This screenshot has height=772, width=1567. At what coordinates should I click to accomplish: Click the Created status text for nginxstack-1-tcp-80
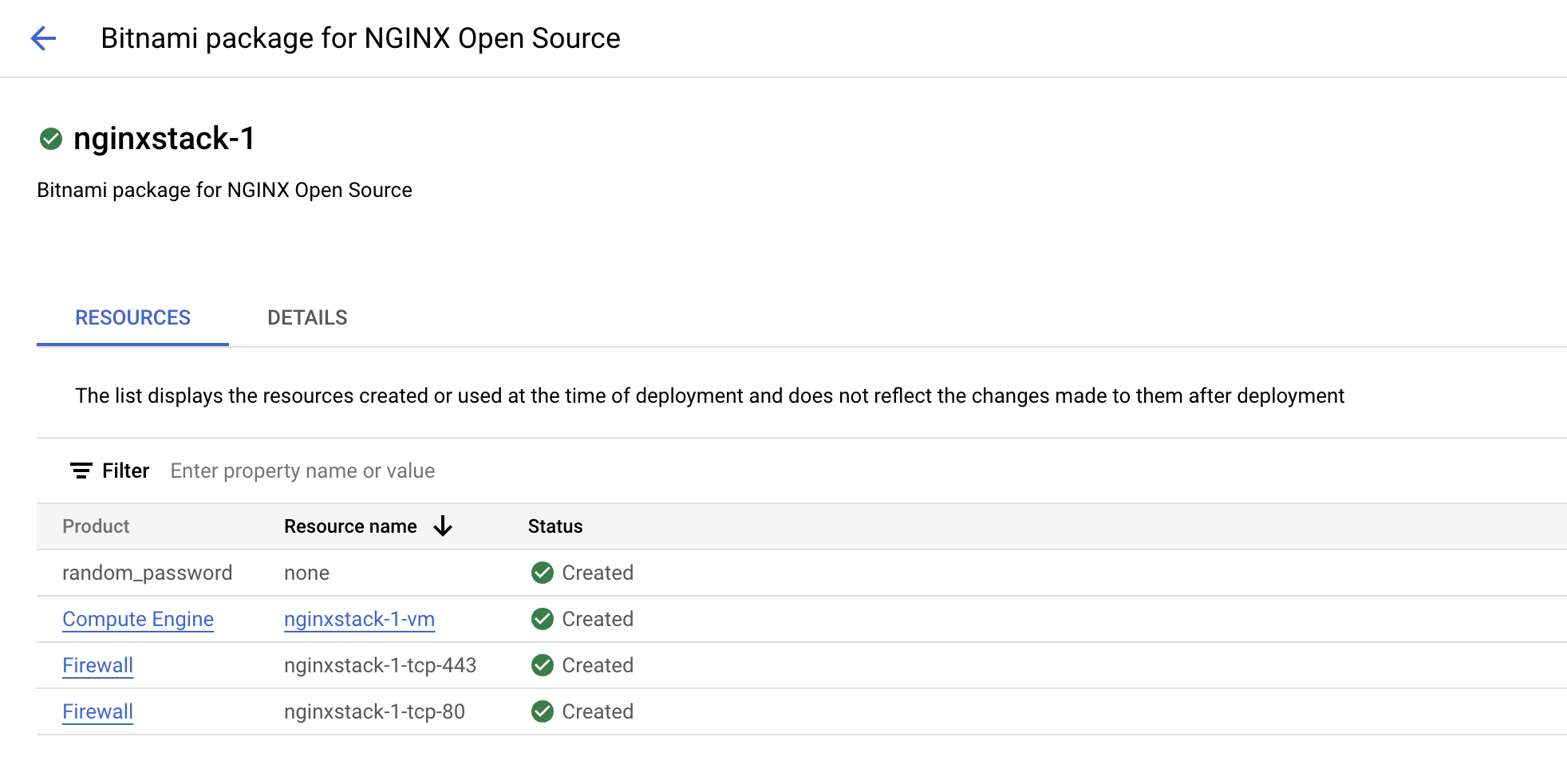point(598,711)
